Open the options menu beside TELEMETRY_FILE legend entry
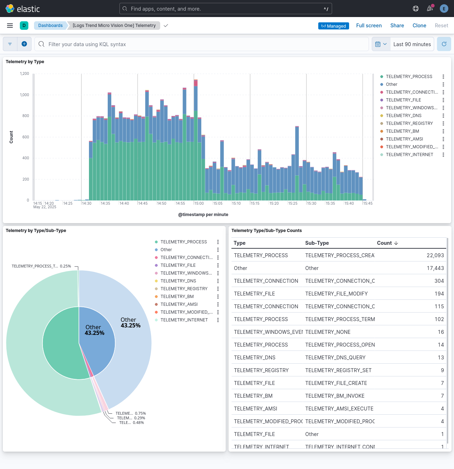The height and width of the screenshot is (469, 454). point(443,100)
